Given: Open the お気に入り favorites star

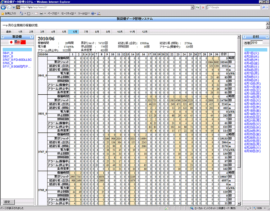Looking at the screenshot, I should coord(9,13).
